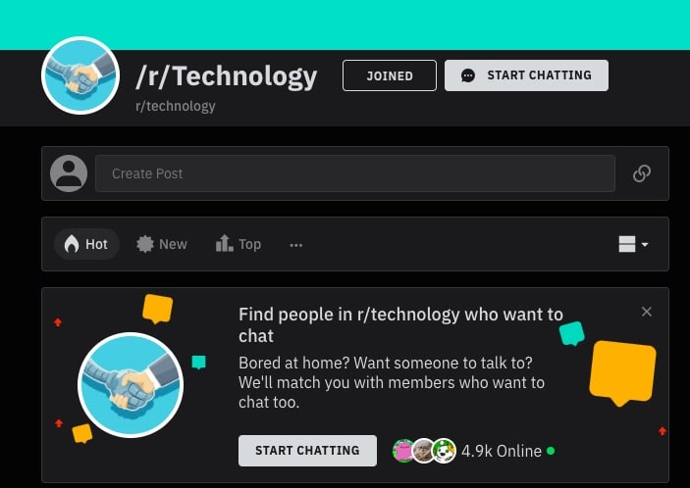
Task: Click START CHATTING in the chat promo card
Action: coord(307,451)
